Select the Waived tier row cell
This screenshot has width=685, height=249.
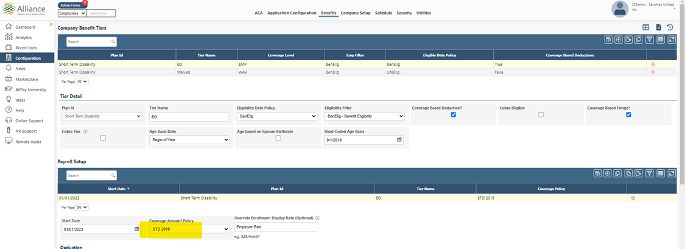click(206, 72)
